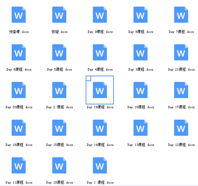Choose the Day 7课程.docx document icon
Image resolution: width=198 pixels, height=186 pixels.
click(x=181, y=15)
